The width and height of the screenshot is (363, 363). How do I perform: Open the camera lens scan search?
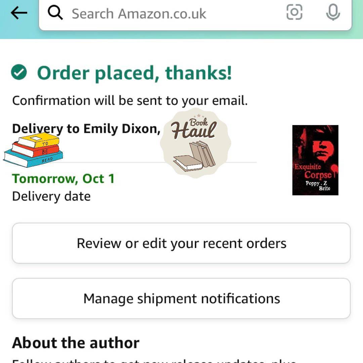tap(294, 12)
